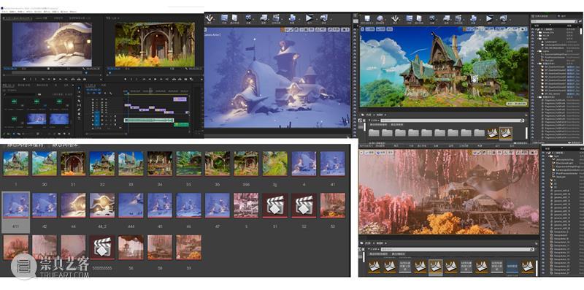Viewport: 584px width, 290px height.
Task: Select green audio clip at timeline end
Action: point(182,124)
